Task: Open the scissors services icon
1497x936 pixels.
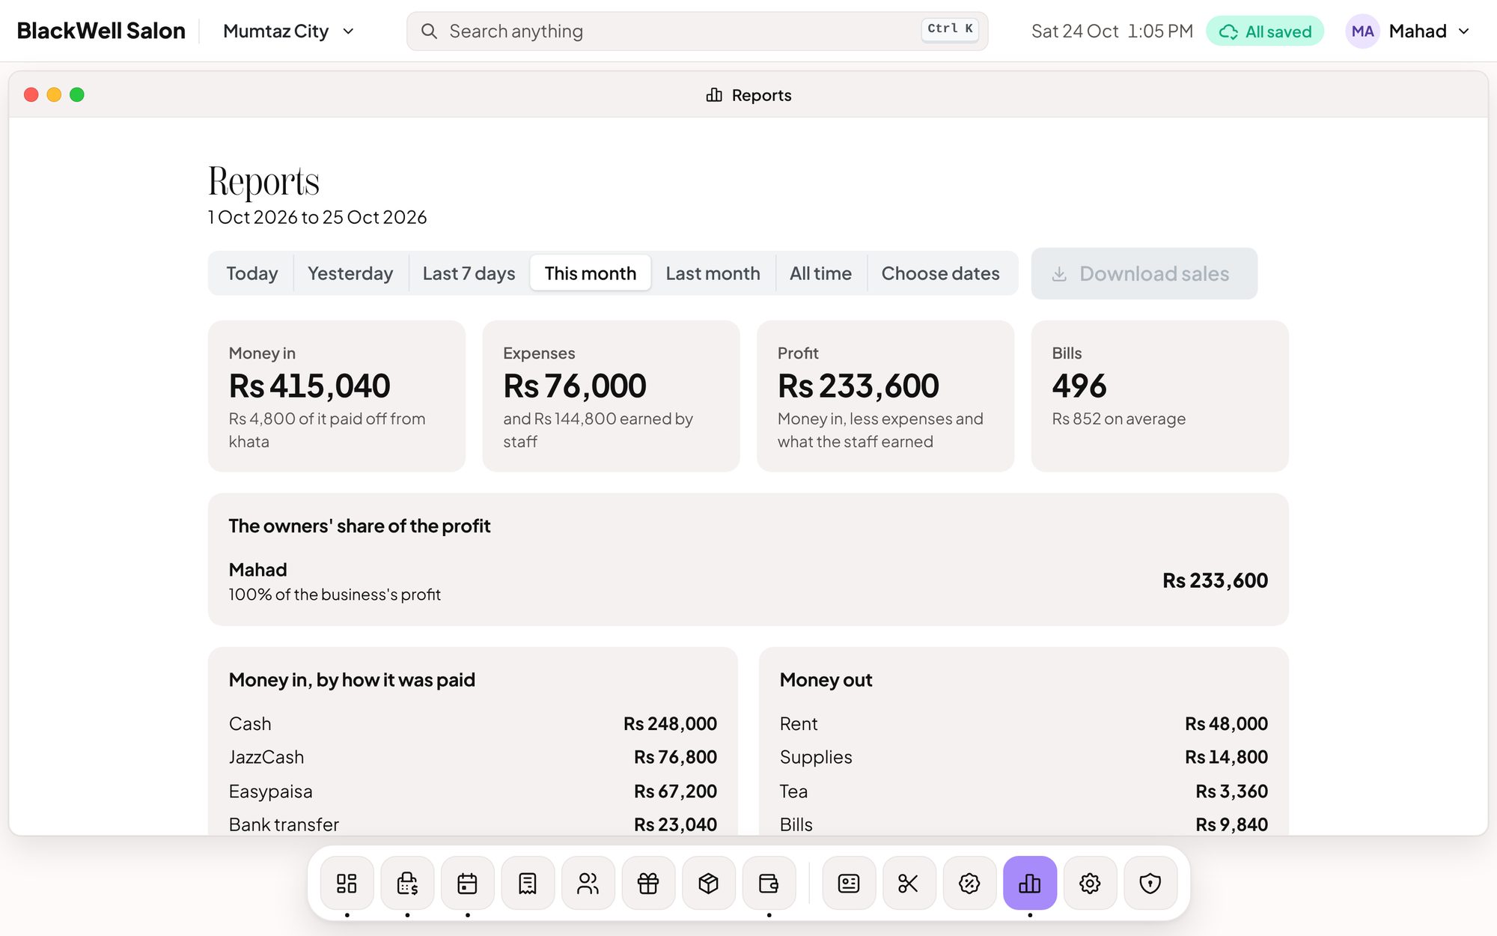Action: tap(909, 883)
